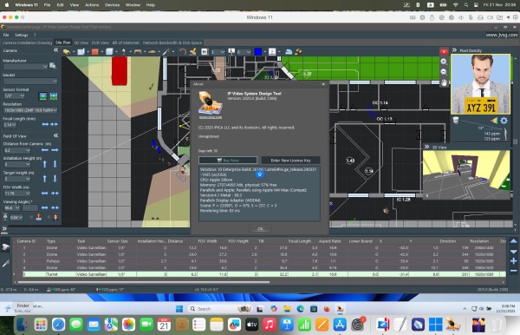Viewport: 520px width, 335px height.
Task: Open Finder in the macOS Dock
Action: click(23, 325)
